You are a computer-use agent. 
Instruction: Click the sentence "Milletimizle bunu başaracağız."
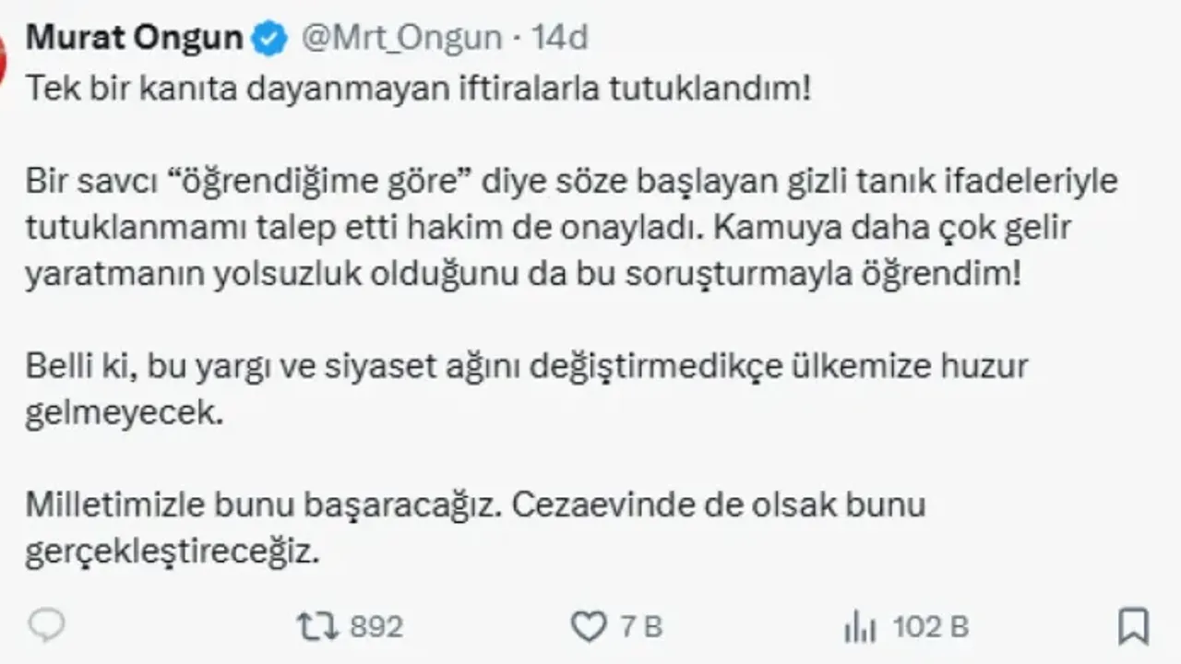pyautogui.click(x=261, y=504)
